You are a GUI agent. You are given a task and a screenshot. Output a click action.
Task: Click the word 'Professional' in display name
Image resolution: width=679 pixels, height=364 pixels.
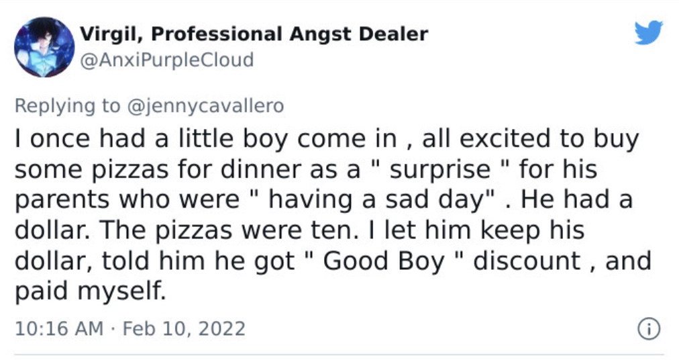click(x=217, y=34)
